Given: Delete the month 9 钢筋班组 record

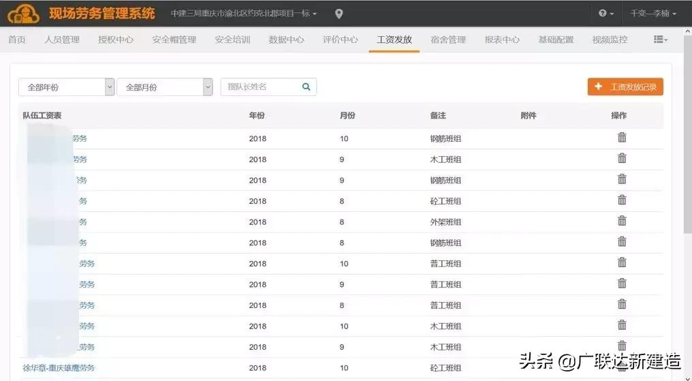Looking at the screenshot, I should pyautogui.click(x=622, y=179).
